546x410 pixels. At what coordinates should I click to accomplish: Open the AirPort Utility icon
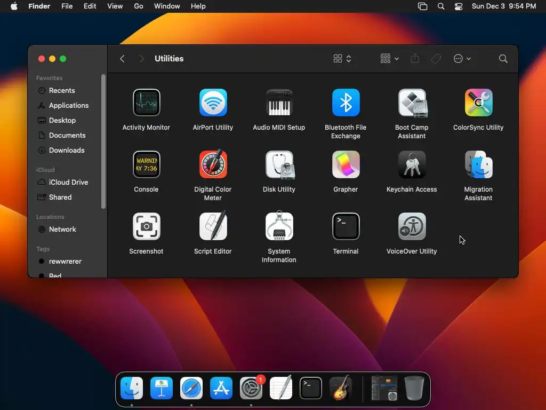[x=213, y=102]
